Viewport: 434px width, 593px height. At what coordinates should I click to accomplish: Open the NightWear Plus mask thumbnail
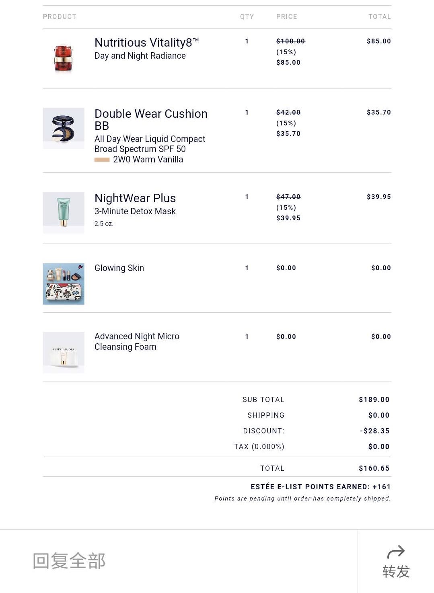tap(64, 213)
